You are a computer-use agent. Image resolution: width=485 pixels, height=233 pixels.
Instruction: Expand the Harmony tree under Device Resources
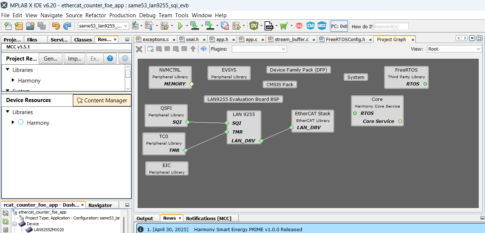tap(14, 123)
